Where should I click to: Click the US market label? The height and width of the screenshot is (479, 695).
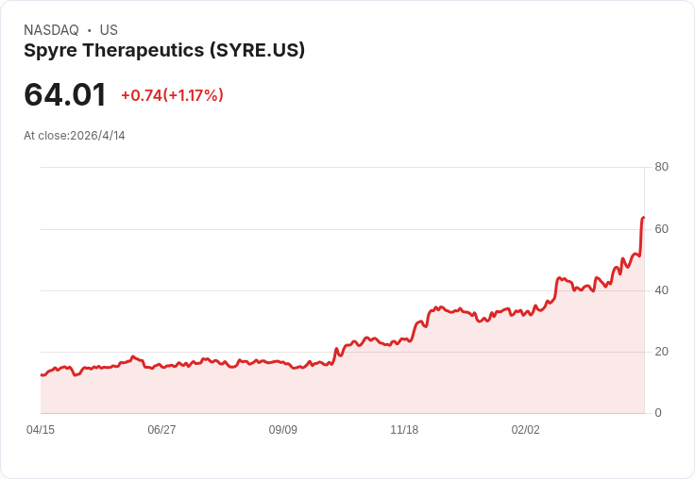click(109, 30)
